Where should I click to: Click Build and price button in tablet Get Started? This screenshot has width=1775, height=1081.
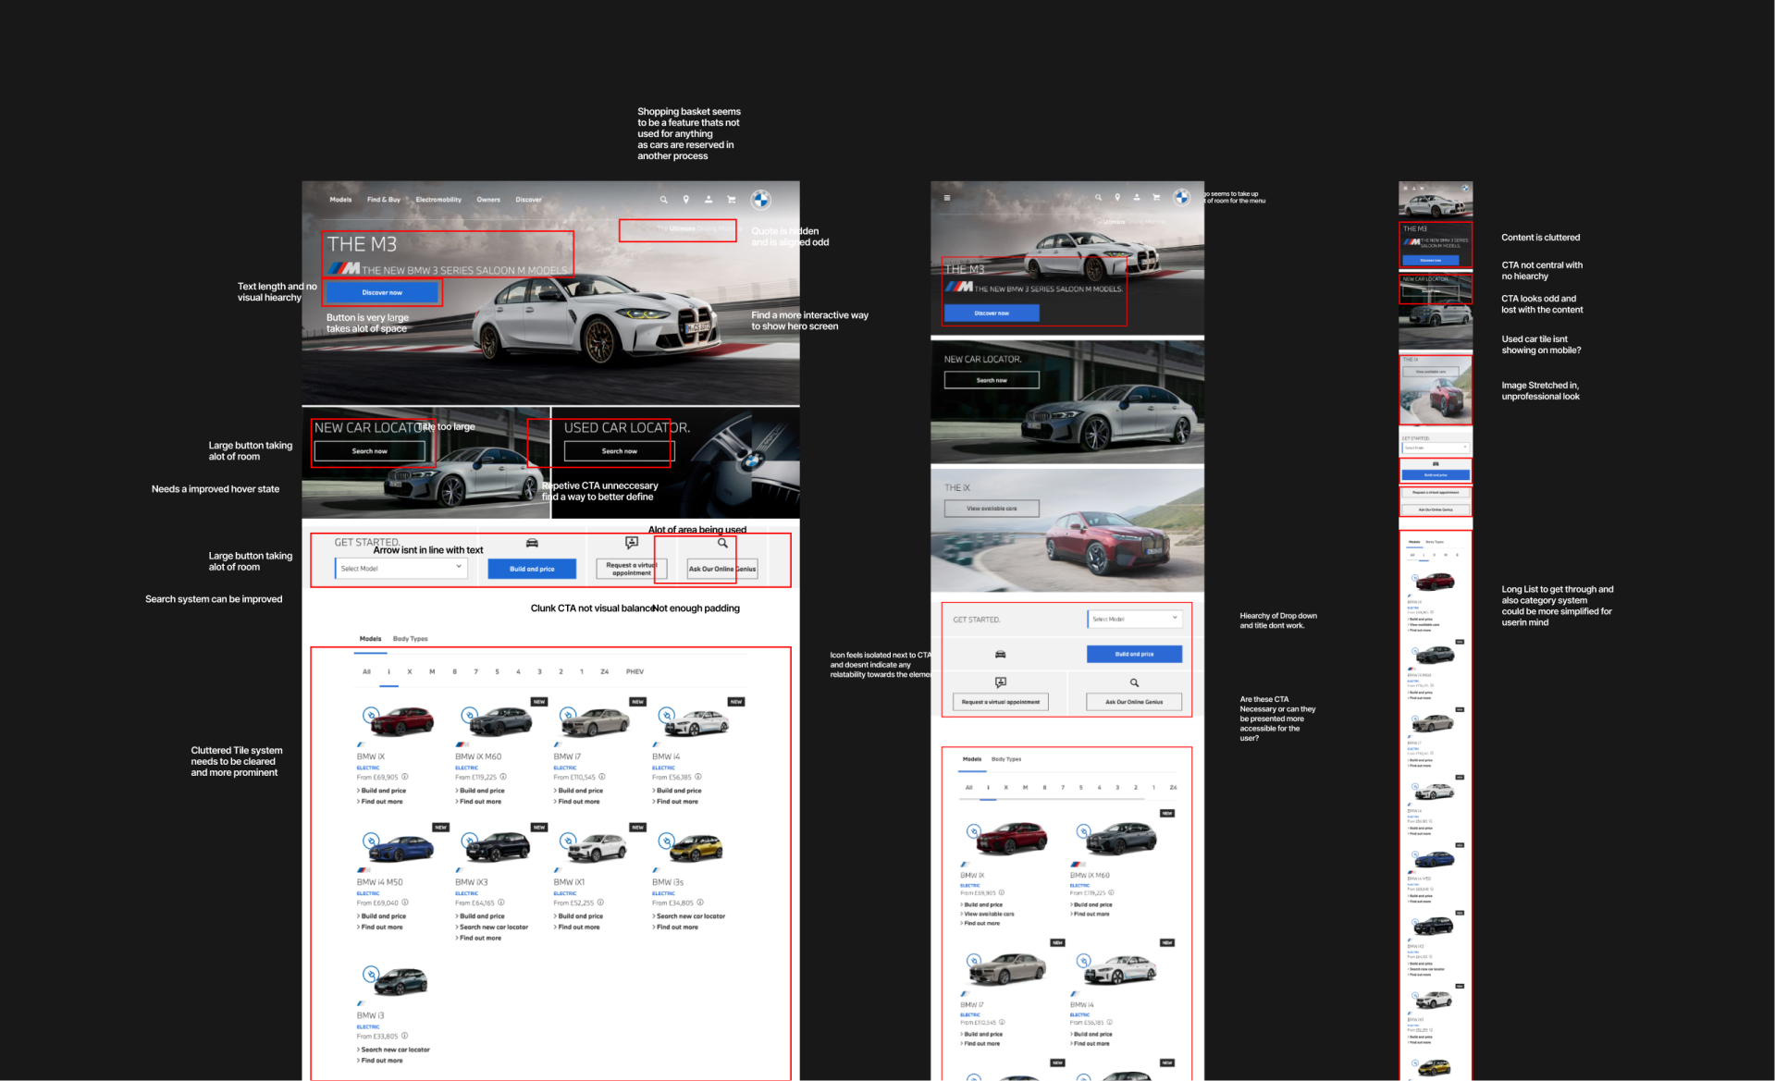[x=1134, y=655]
